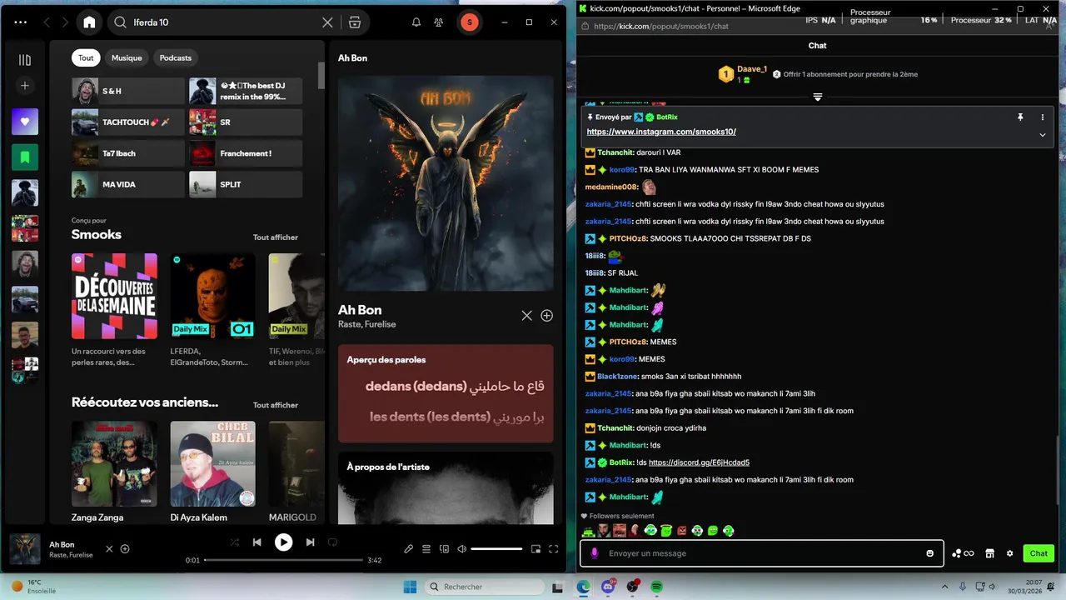Viewport: 1066px width, 600px height.
Task: Mute Spotify volume speaker icon
Action: (x=462, y=549)
